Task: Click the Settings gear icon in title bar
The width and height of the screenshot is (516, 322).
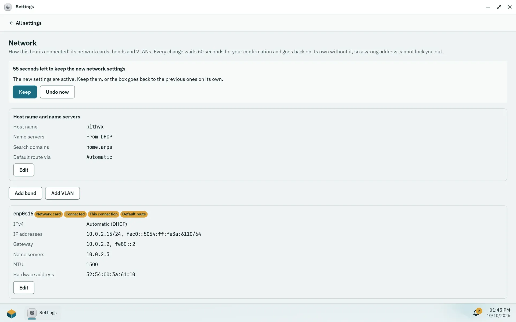Action: (8, 7)
